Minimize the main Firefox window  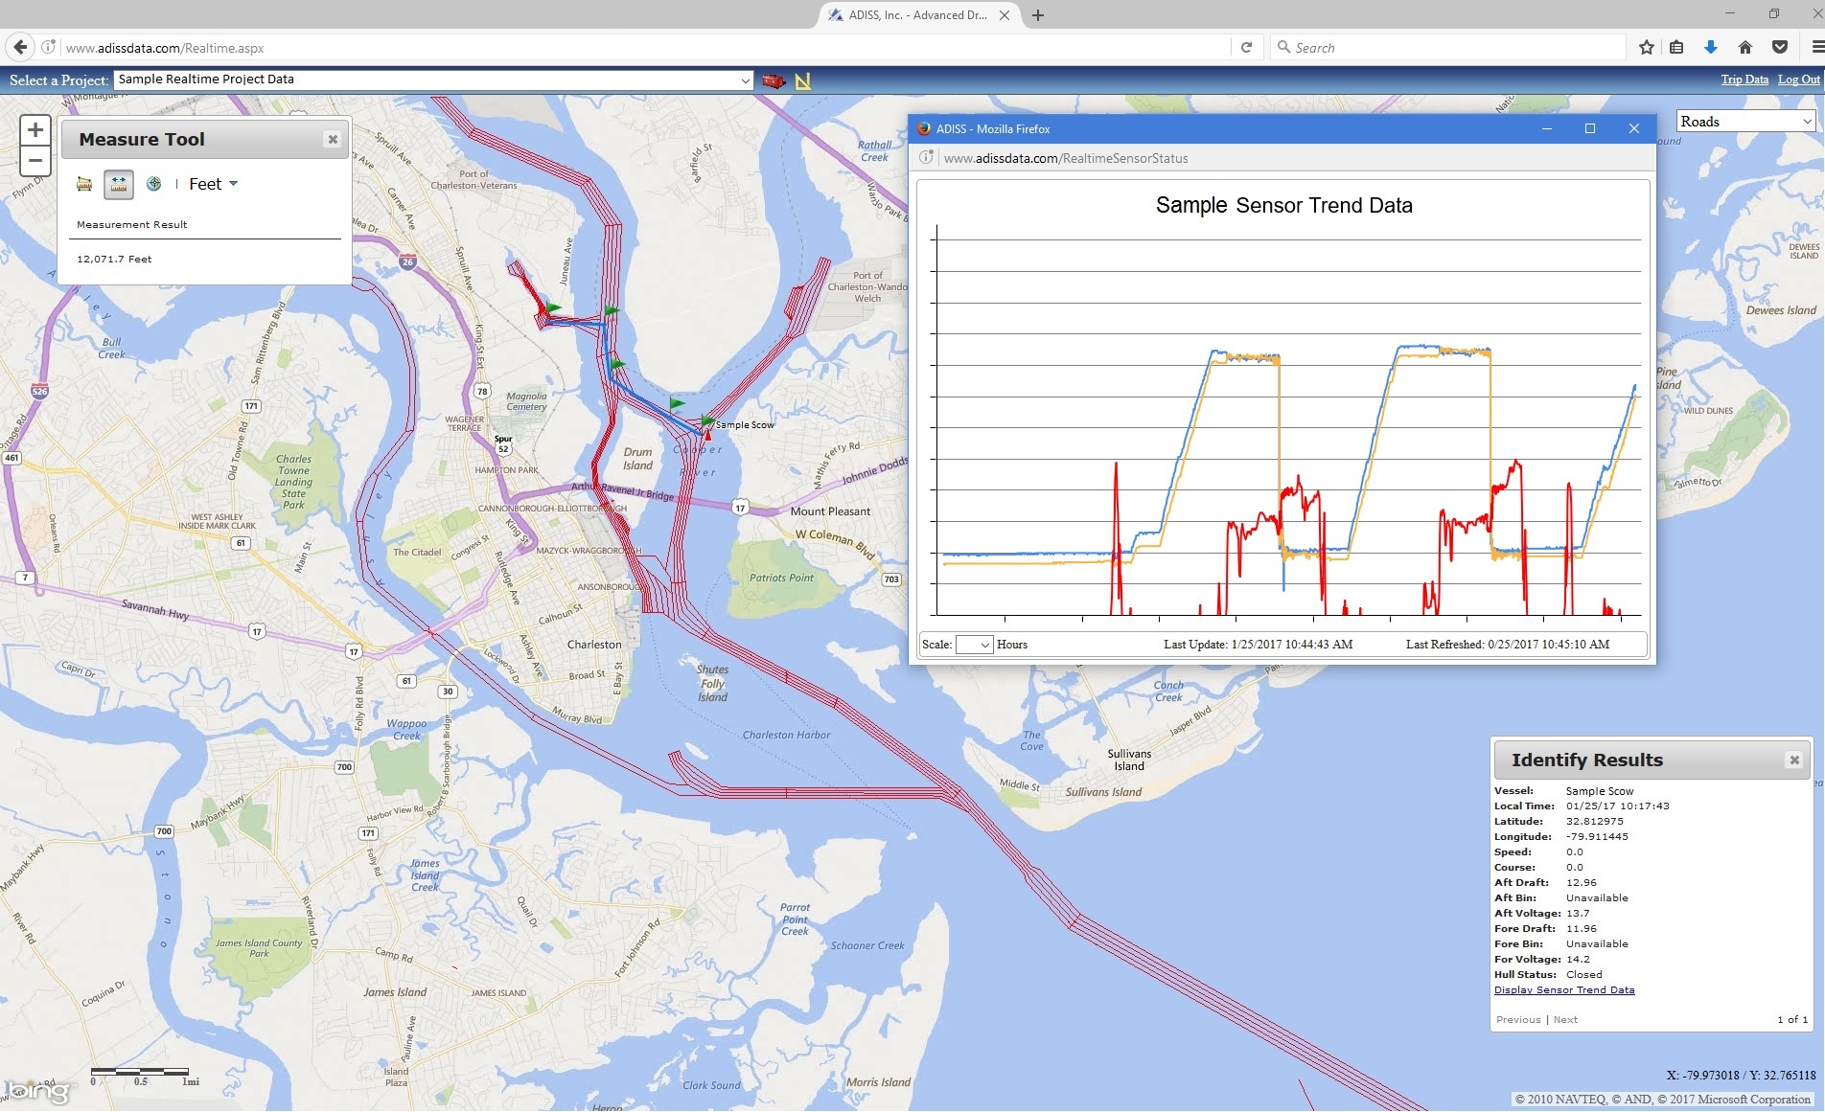[1730, 13]
